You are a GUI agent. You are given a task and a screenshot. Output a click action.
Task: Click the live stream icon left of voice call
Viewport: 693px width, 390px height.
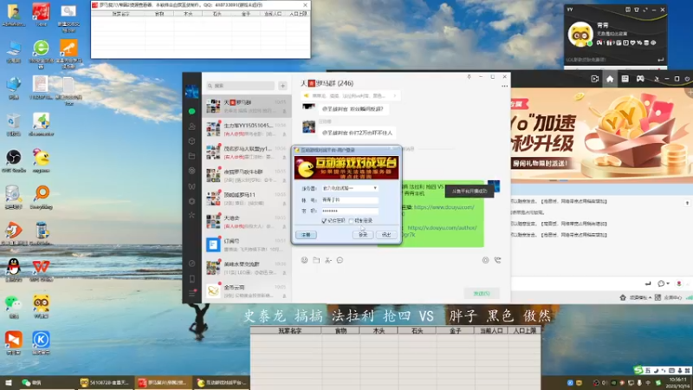click(x=485, y=261)
